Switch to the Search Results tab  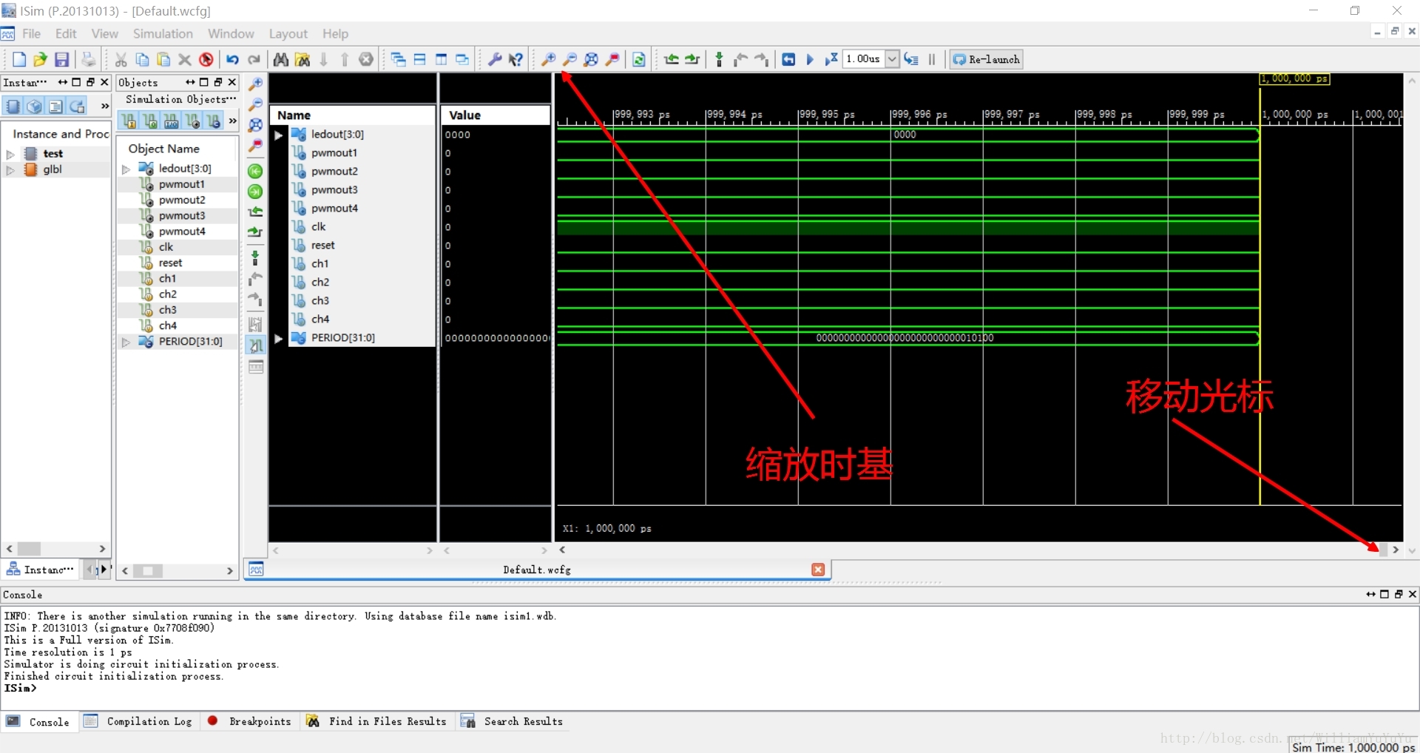[512, 721]
